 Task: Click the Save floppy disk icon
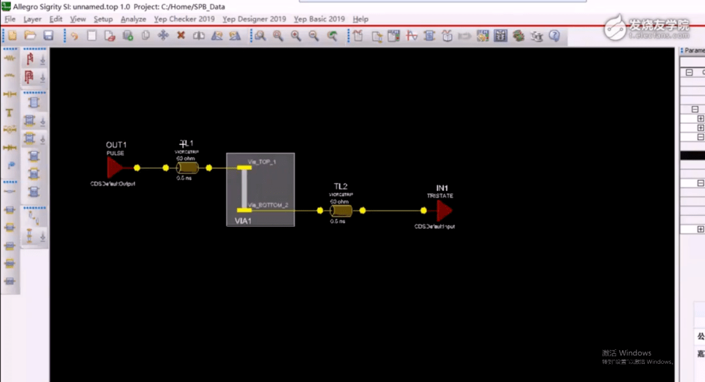48,35
